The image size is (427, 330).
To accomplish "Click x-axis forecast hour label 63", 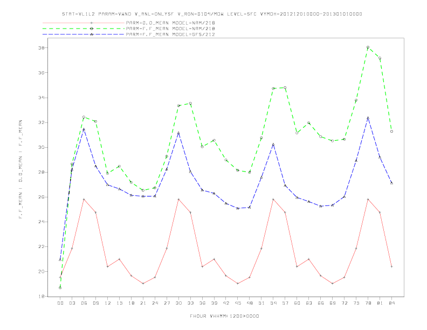I will pyautogui.click(x=309, y=303).
